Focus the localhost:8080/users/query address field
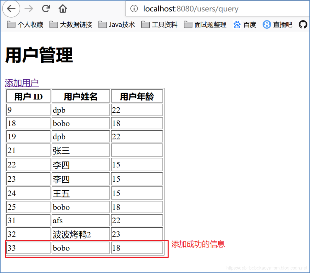310x273 pixels. (217, 9)
